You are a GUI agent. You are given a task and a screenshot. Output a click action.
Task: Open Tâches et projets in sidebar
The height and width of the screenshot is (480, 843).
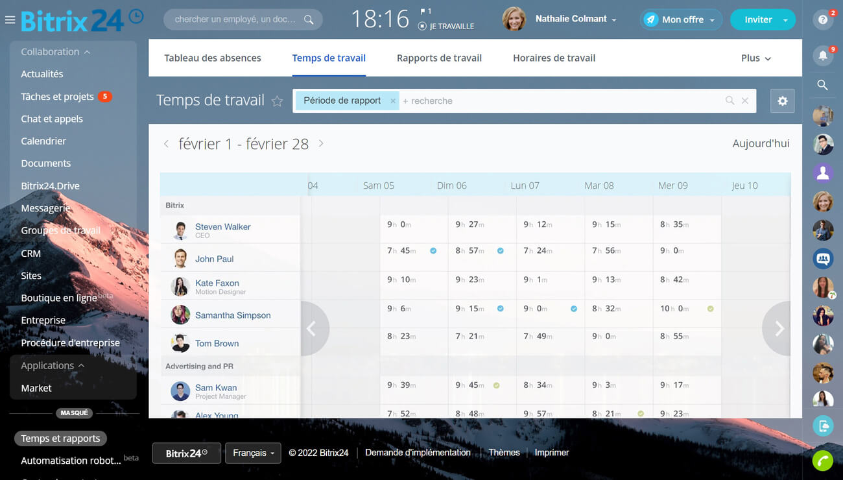[57, 97]
